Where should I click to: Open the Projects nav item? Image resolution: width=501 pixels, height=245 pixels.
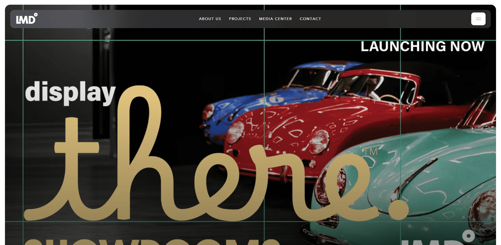click(x=240, y=19)
